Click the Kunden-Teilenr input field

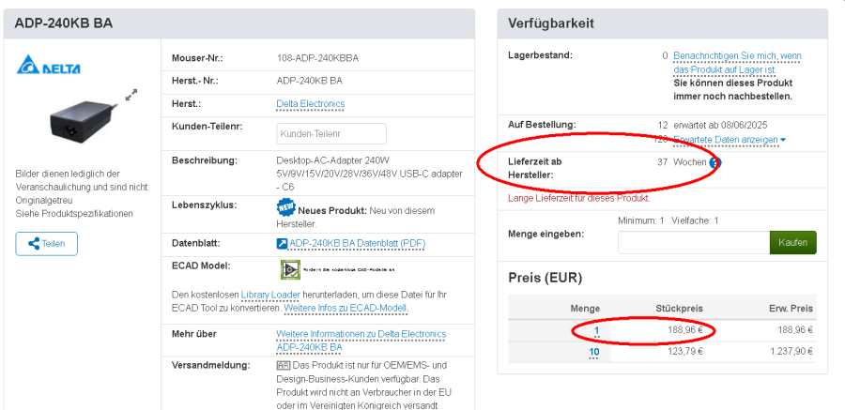331,134
